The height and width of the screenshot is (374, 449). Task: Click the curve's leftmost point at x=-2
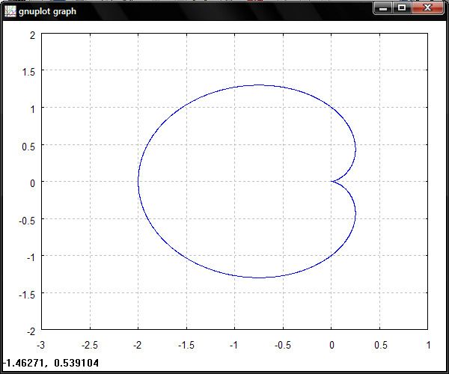tap(138, 181)
